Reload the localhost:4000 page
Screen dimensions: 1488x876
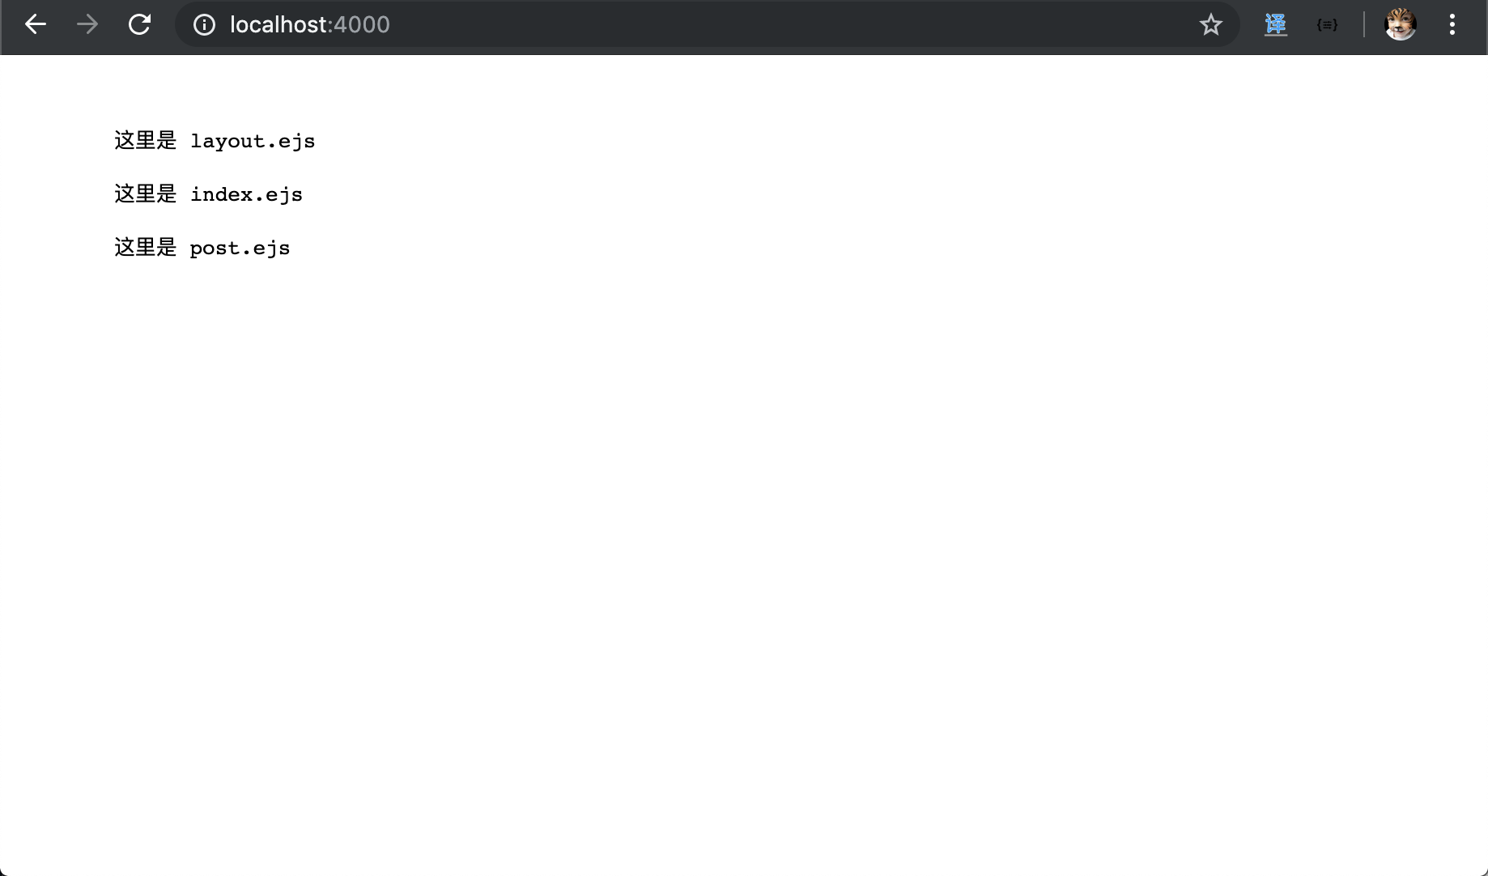139,24
